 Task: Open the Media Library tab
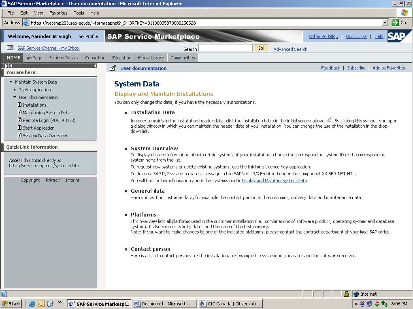[x=151, y=58]
